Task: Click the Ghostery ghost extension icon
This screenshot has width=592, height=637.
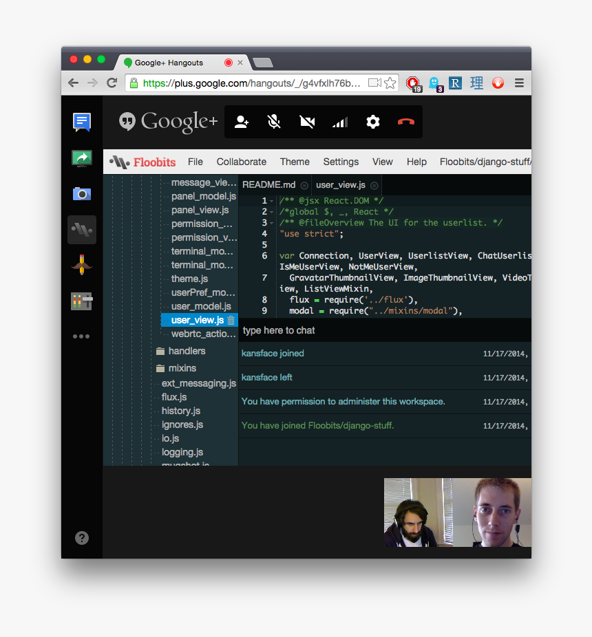Action: coord(435,84)
